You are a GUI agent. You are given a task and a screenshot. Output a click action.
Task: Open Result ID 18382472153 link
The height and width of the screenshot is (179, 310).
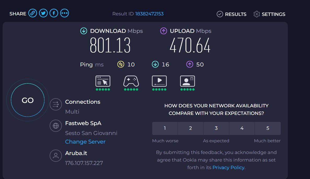coord(149,14)
